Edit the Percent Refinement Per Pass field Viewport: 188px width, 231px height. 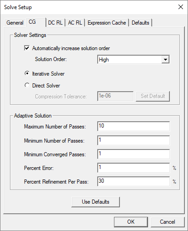click(134, 181)
